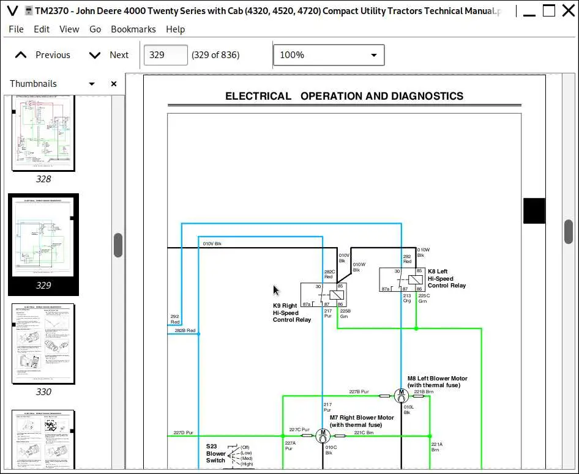This screenshot has height=474, width=579.
Task: Click the document icon in title bar
Action: [28, 11]
